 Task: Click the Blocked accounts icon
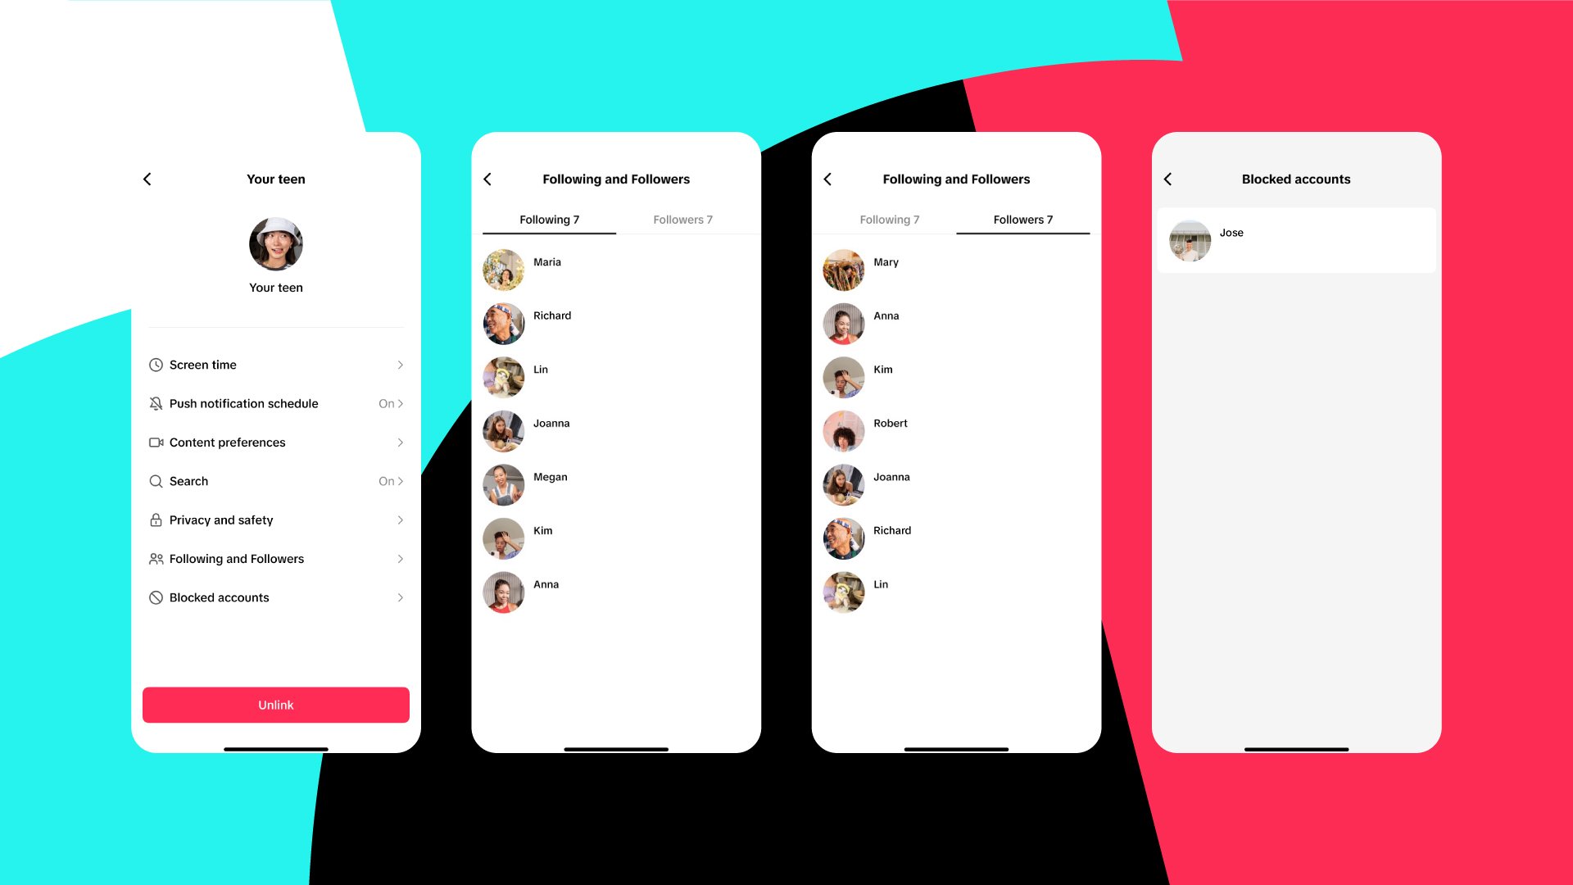(155, 597)
